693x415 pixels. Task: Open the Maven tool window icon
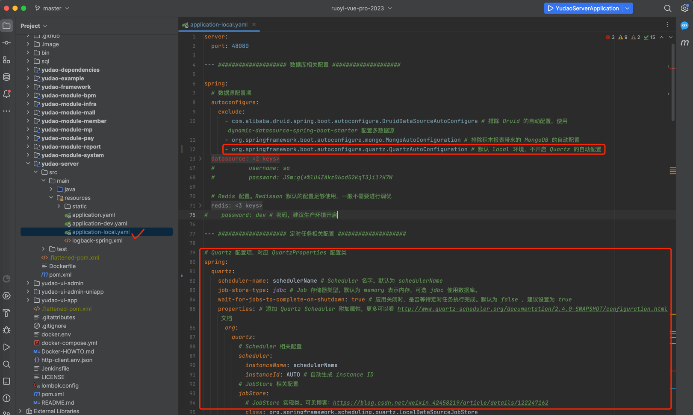(x=684, y=43)
